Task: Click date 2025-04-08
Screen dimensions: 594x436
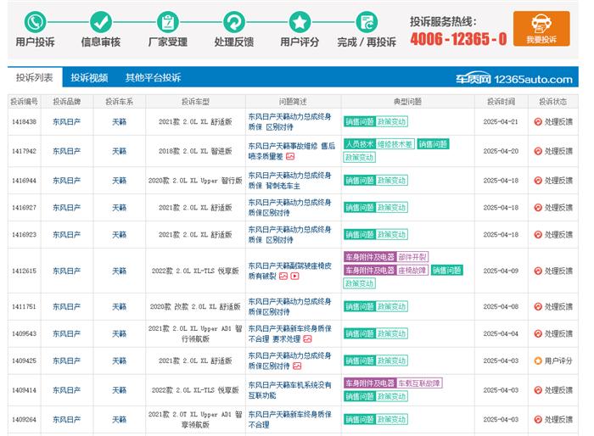Action: [x=501, y=306]
